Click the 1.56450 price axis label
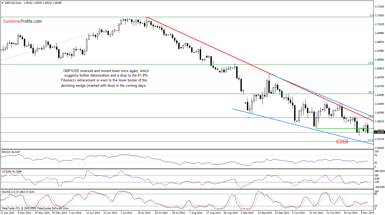385x215 pixels. coord(380,148)
